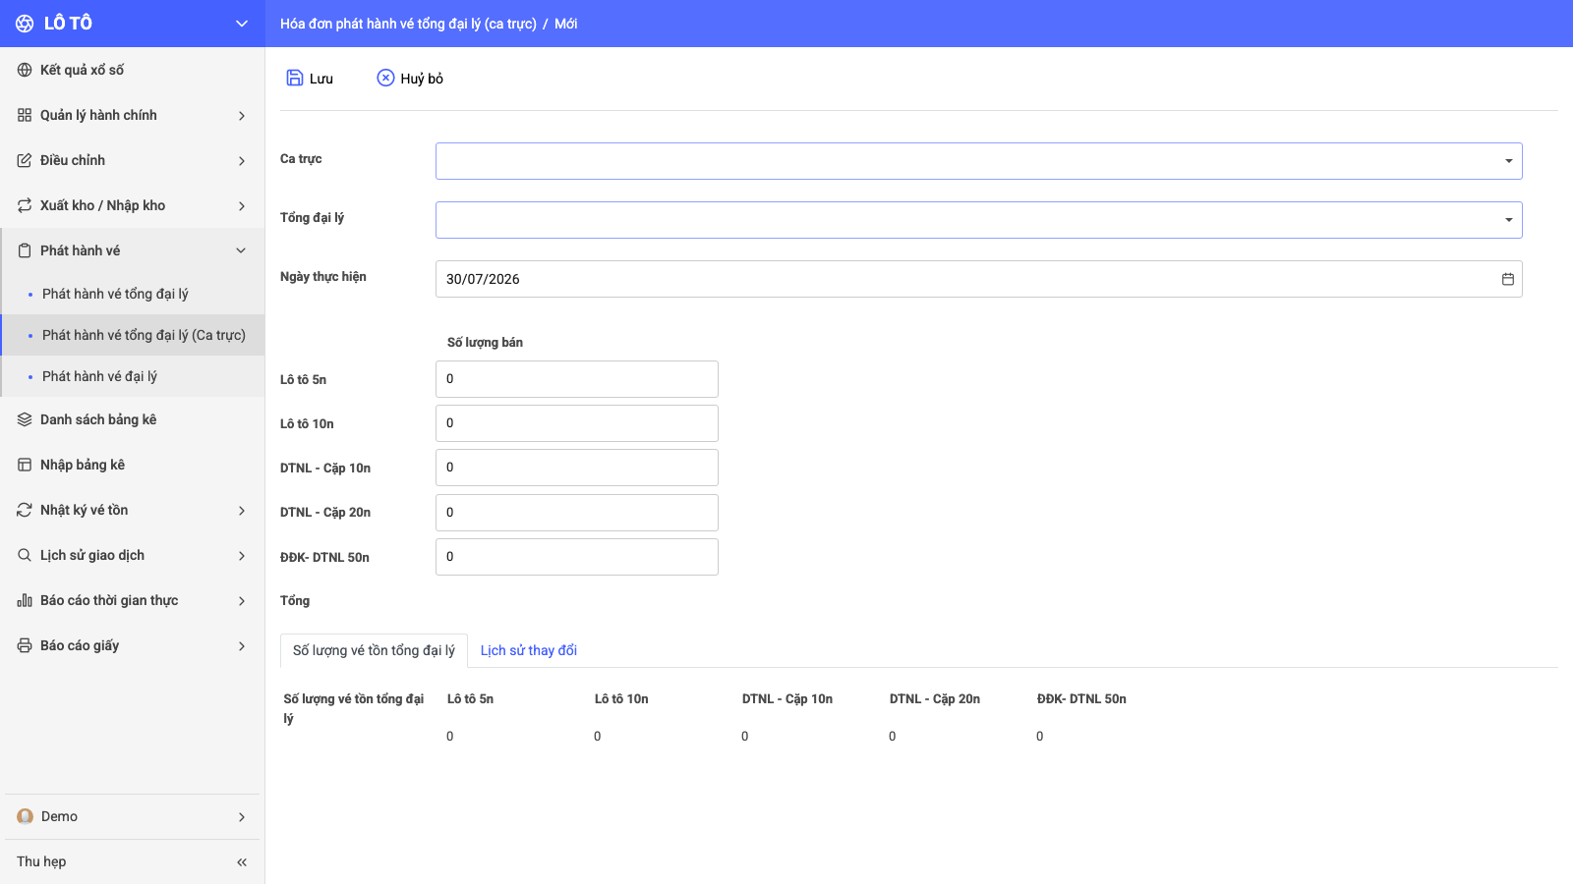
Task: Click the Lô tô 5n quantity field
Action: pos(577,379)
